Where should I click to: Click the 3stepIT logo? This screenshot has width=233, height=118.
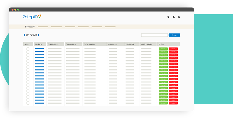32,17
